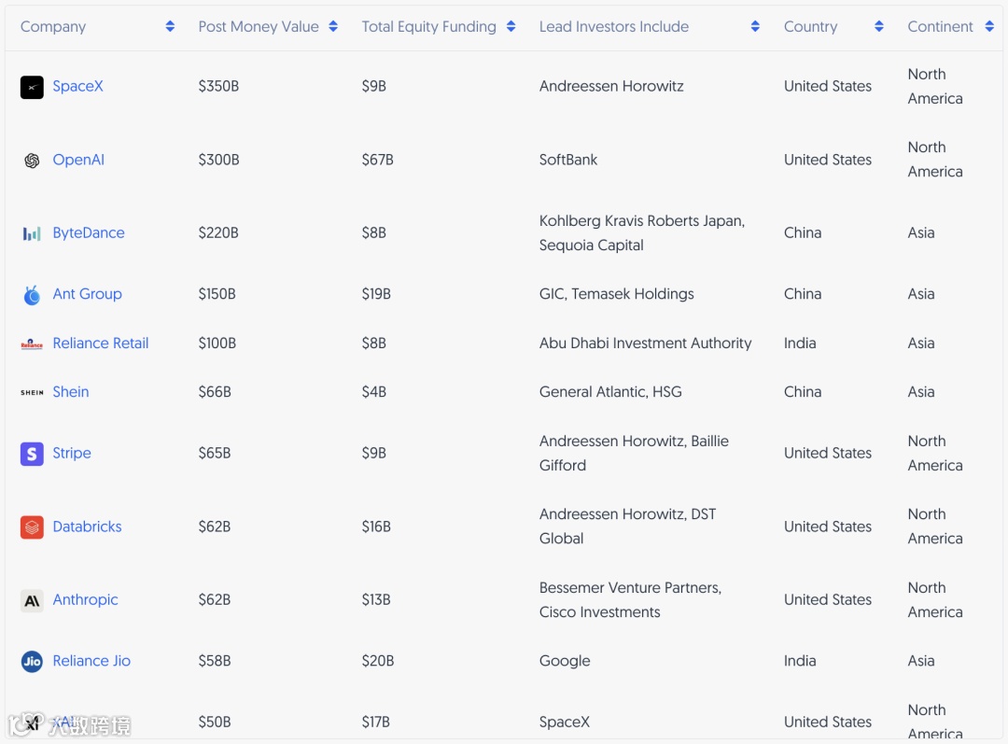Click the Reliance Retail logo icon
This screenshot has height=744, width=1008.
tap(32, 344)
